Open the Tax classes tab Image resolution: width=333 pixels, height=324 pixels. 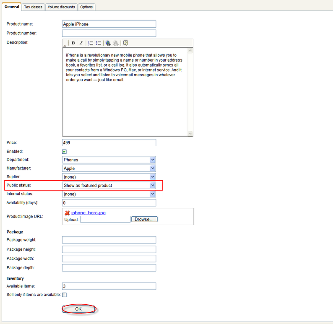(x=33, y=7)
